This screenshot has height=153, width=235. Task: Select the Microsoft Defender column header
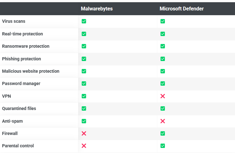coord(182,9)
